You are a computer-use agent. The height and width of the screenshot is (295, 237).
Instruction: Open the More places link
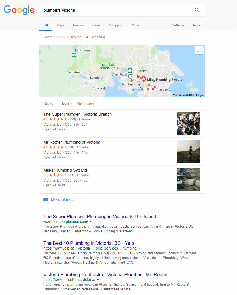click(62, 199)
